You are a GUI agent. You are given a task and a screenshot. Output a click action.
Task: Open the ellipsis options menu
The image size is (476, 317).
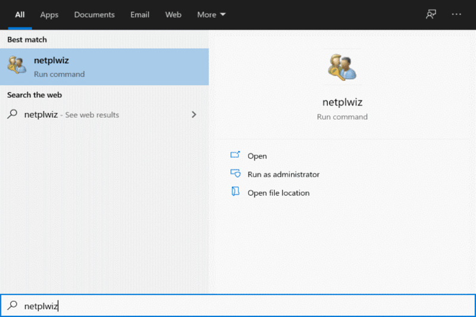click(x=456, y=14)
